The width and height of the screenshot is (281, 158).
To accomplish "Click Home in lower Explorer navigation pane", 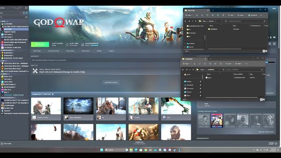I will pyautogui.click(x=187, y=74).
